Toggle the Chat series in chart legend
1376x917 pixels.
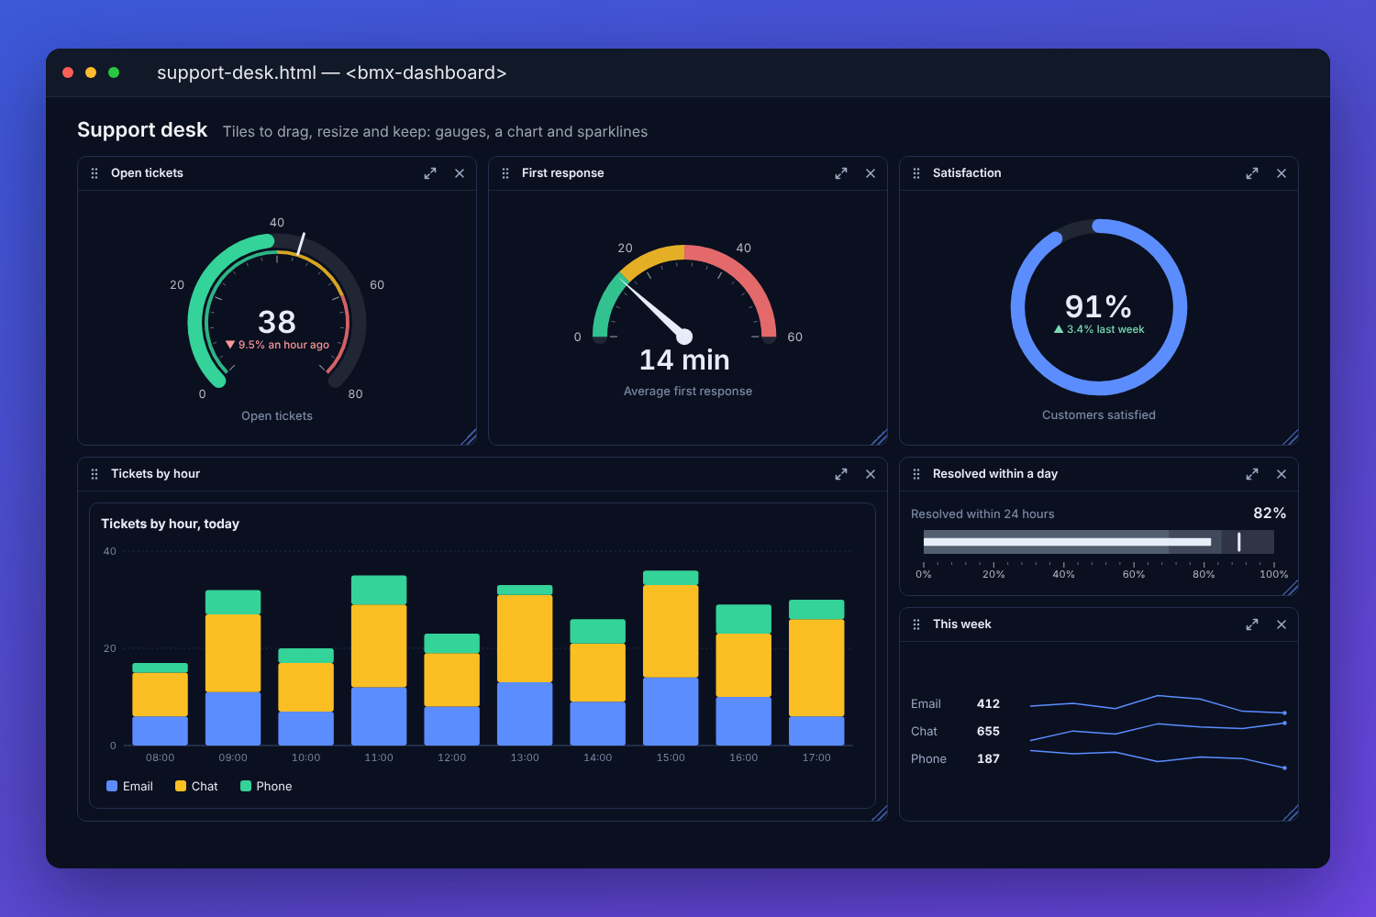pyautogui.click(x=196, y=786)
